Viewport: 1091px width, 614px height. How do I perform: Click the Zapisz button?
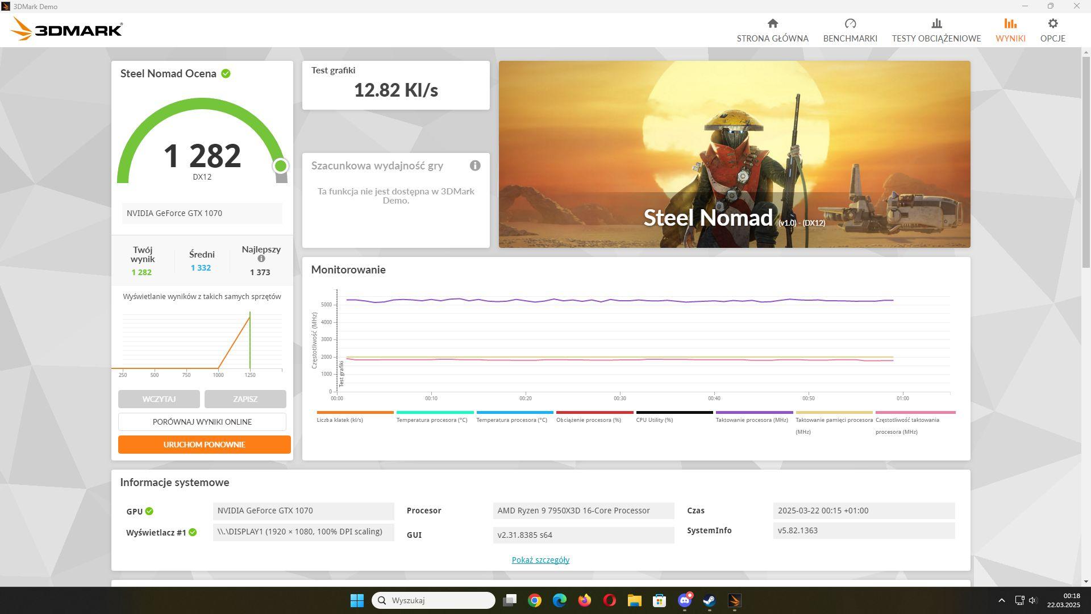coord(245,399)
